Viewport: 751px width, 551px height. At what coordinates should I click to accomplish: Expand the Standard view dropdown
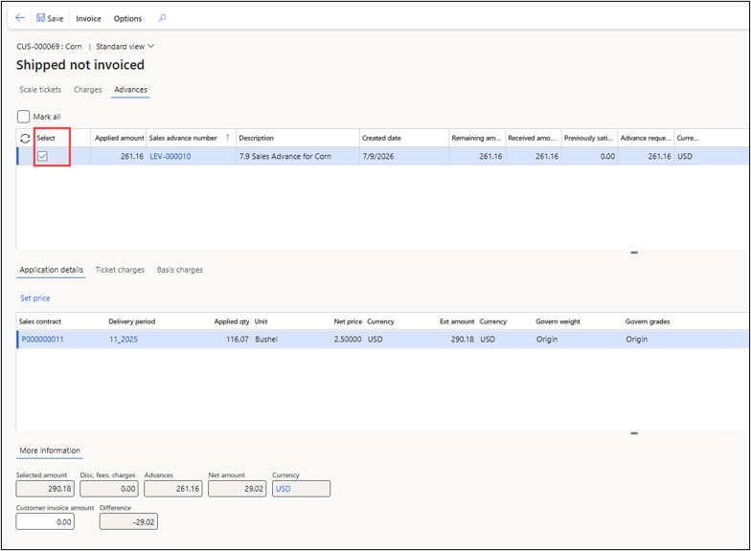pyautogui.click(x=125, y=46)
